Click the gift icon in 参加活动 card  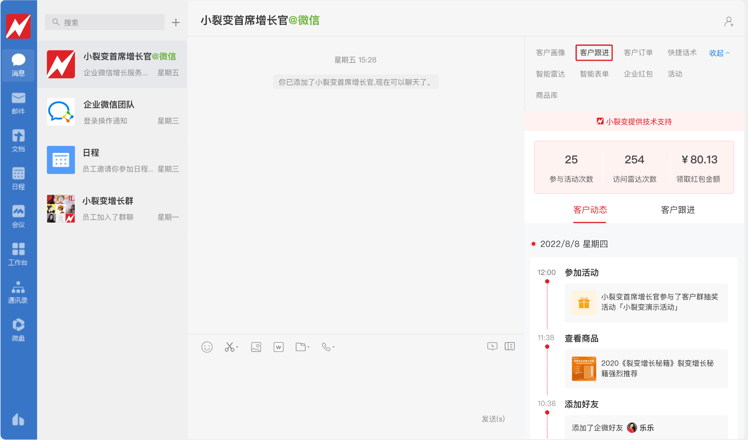pos(584,303)
